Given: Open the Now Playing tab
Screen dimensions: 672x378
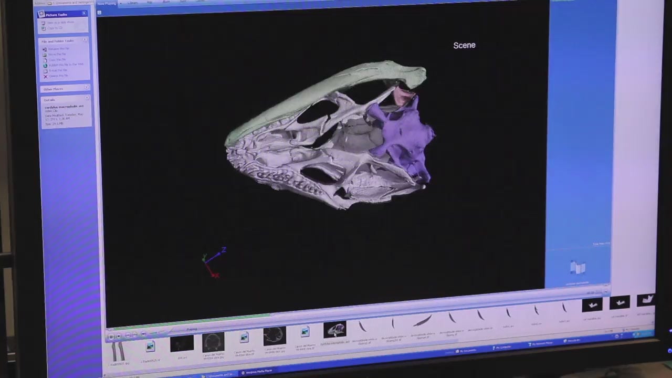Looking at the screenshot, I should coord(107,3).
